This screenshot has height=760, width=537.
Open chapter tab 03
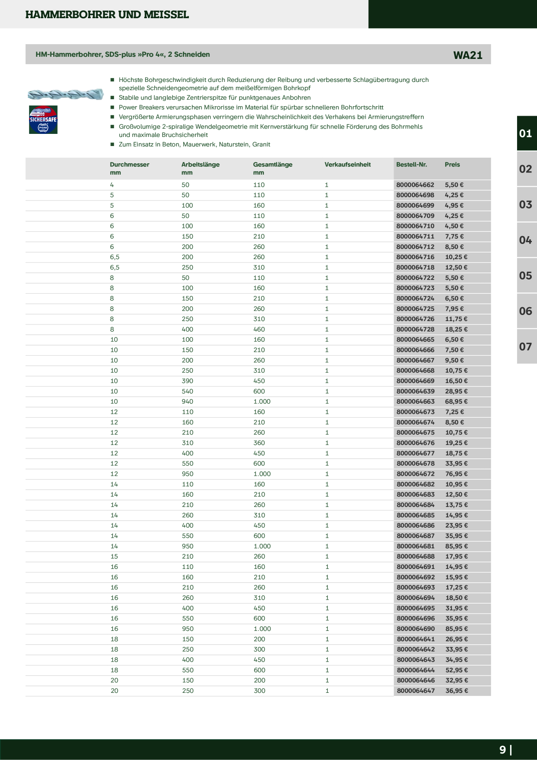coord(527,205)
